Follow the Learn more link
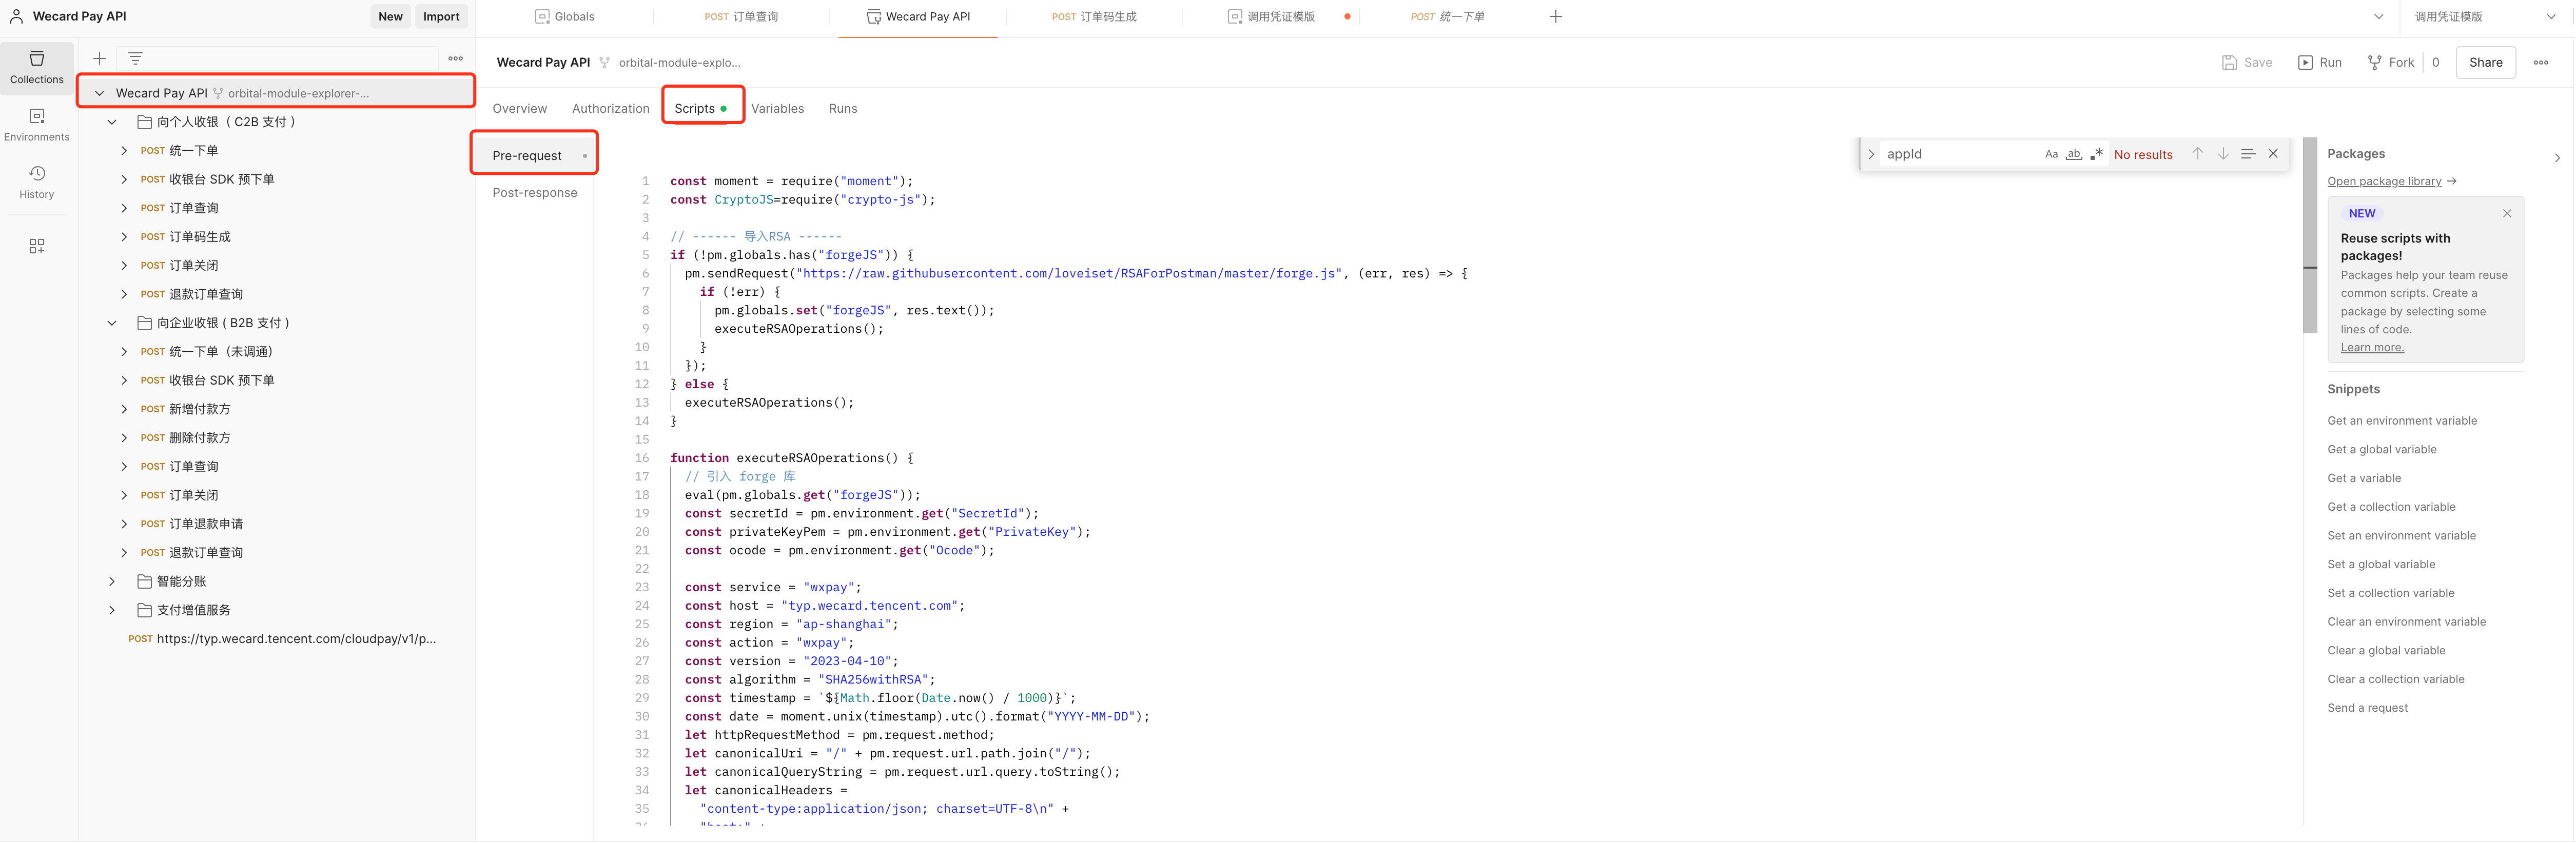Image resolution: width=2576 pixels, height=843 pixels. (x=2372, y=347)
